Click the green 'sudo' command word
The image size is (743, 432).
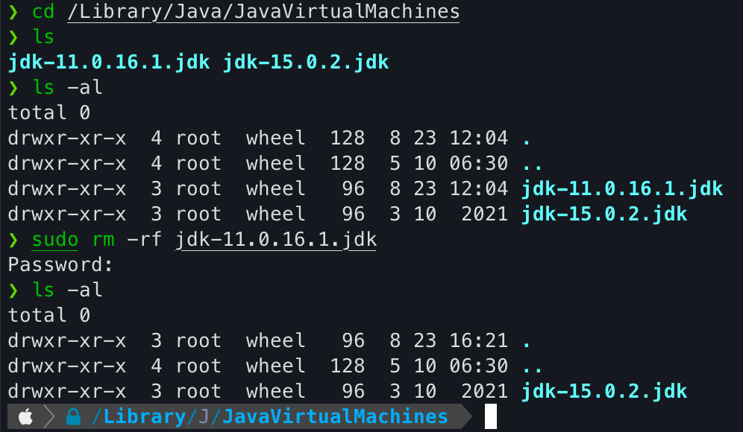tap(55, 239)
